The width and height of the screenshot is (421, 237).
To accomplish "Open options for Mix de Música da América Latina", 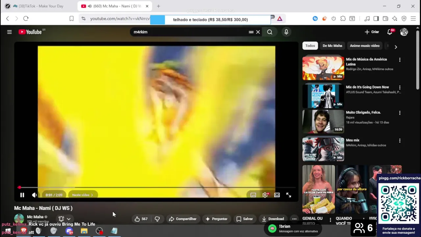I will 400,60.
